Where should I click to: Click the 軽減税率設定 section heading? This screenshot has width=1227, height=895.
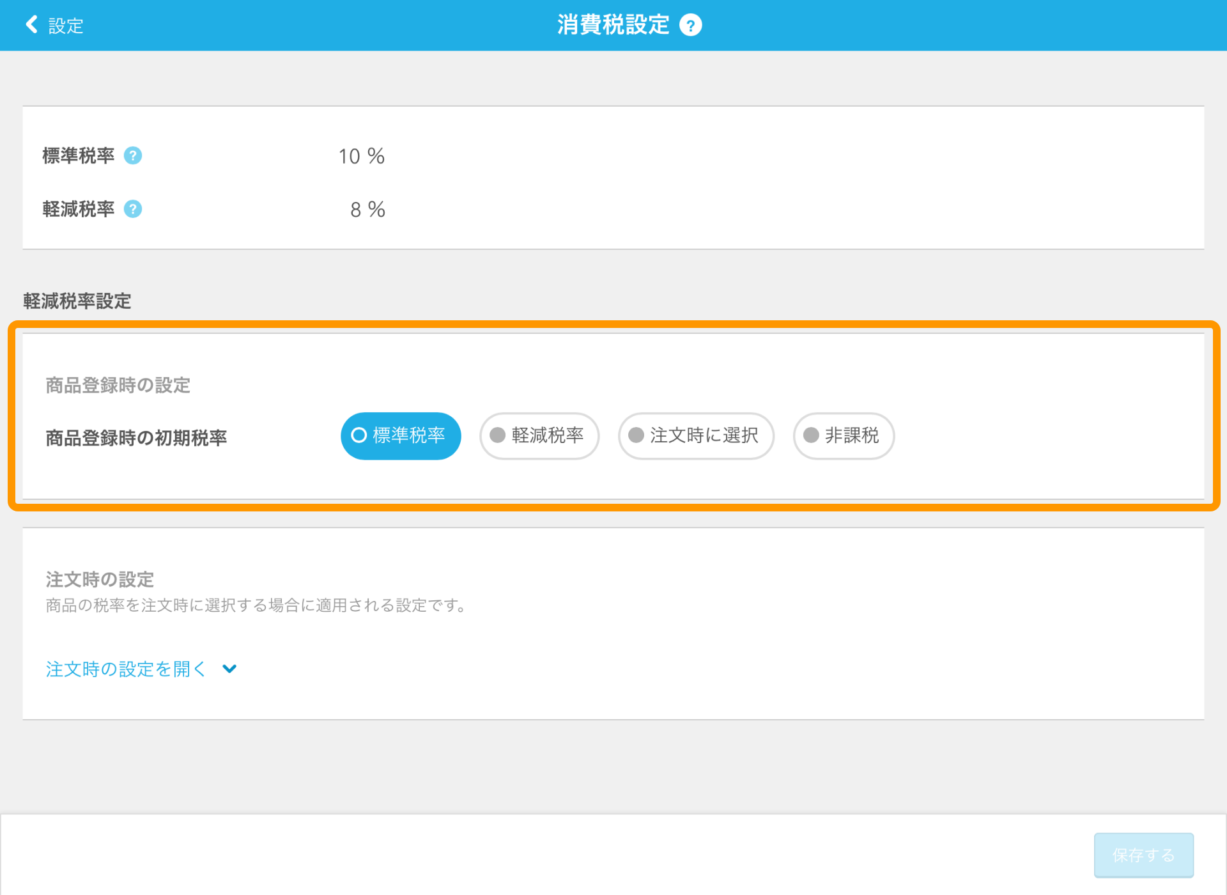click(x=77, y=301)
